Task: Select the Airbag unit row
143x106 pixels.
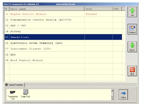Action: pyautogui.click(x=63, y=31)
